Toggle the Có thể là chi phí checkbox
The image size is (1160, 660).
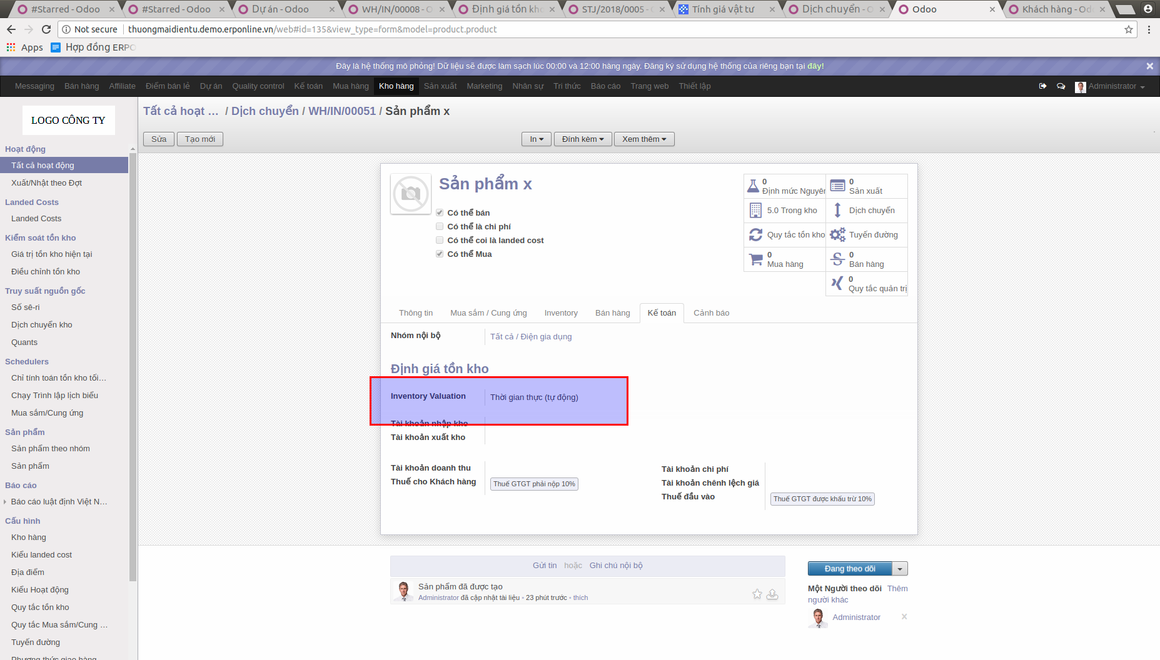point(440,227)
